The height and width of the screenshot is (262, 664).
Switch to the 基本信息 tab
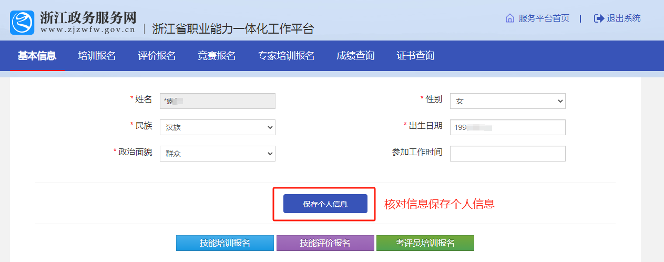(x=37, y=56)
